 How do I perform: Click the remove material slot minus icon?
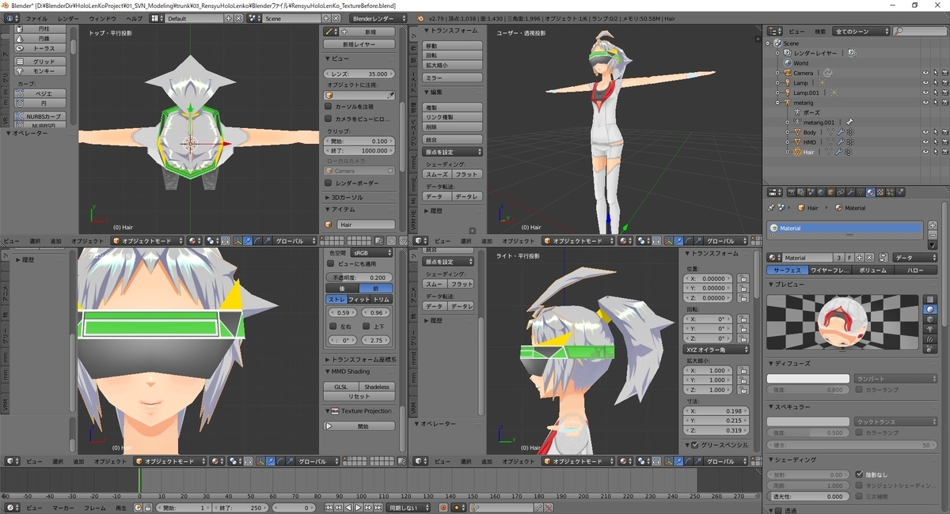933,235
